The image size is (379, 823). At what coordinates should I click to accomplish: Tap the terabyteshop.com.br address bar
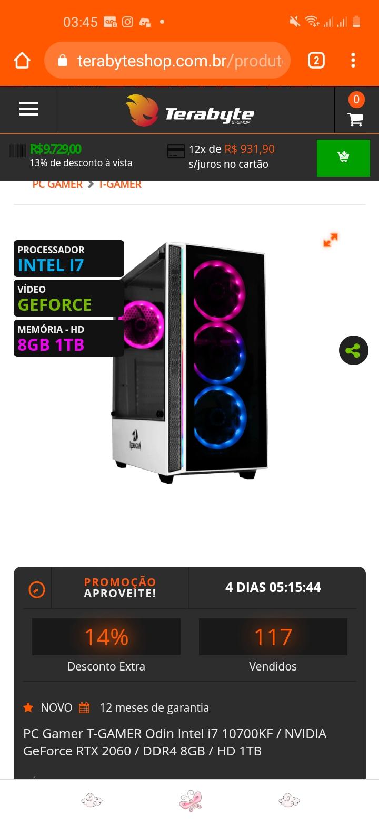coord(167,61)
